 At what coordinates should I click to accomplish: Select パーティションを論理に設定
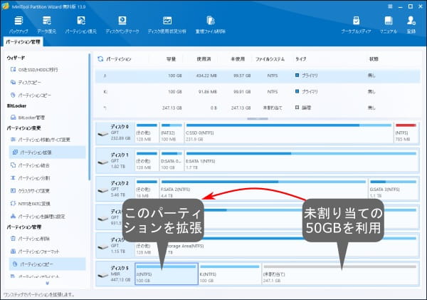coord(38,217)
